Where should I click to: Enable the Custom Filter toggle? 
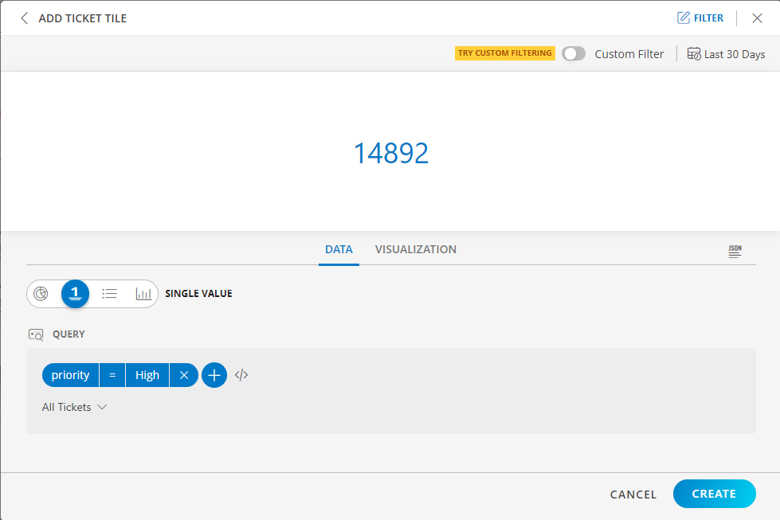(x=574, y=53)
